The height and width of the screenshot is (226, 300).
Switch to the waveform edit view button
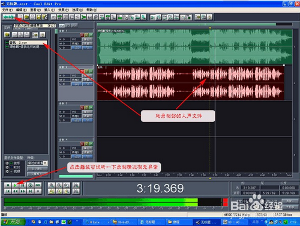click(x=9, y=17)
